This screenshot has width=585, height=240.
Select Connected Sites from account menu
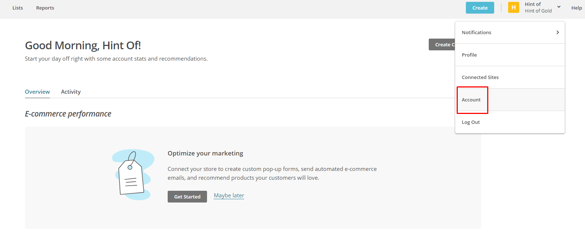pos(510,77)
